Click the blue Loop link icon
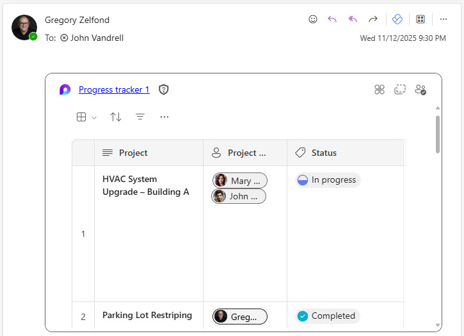 [x=397, y=19]
